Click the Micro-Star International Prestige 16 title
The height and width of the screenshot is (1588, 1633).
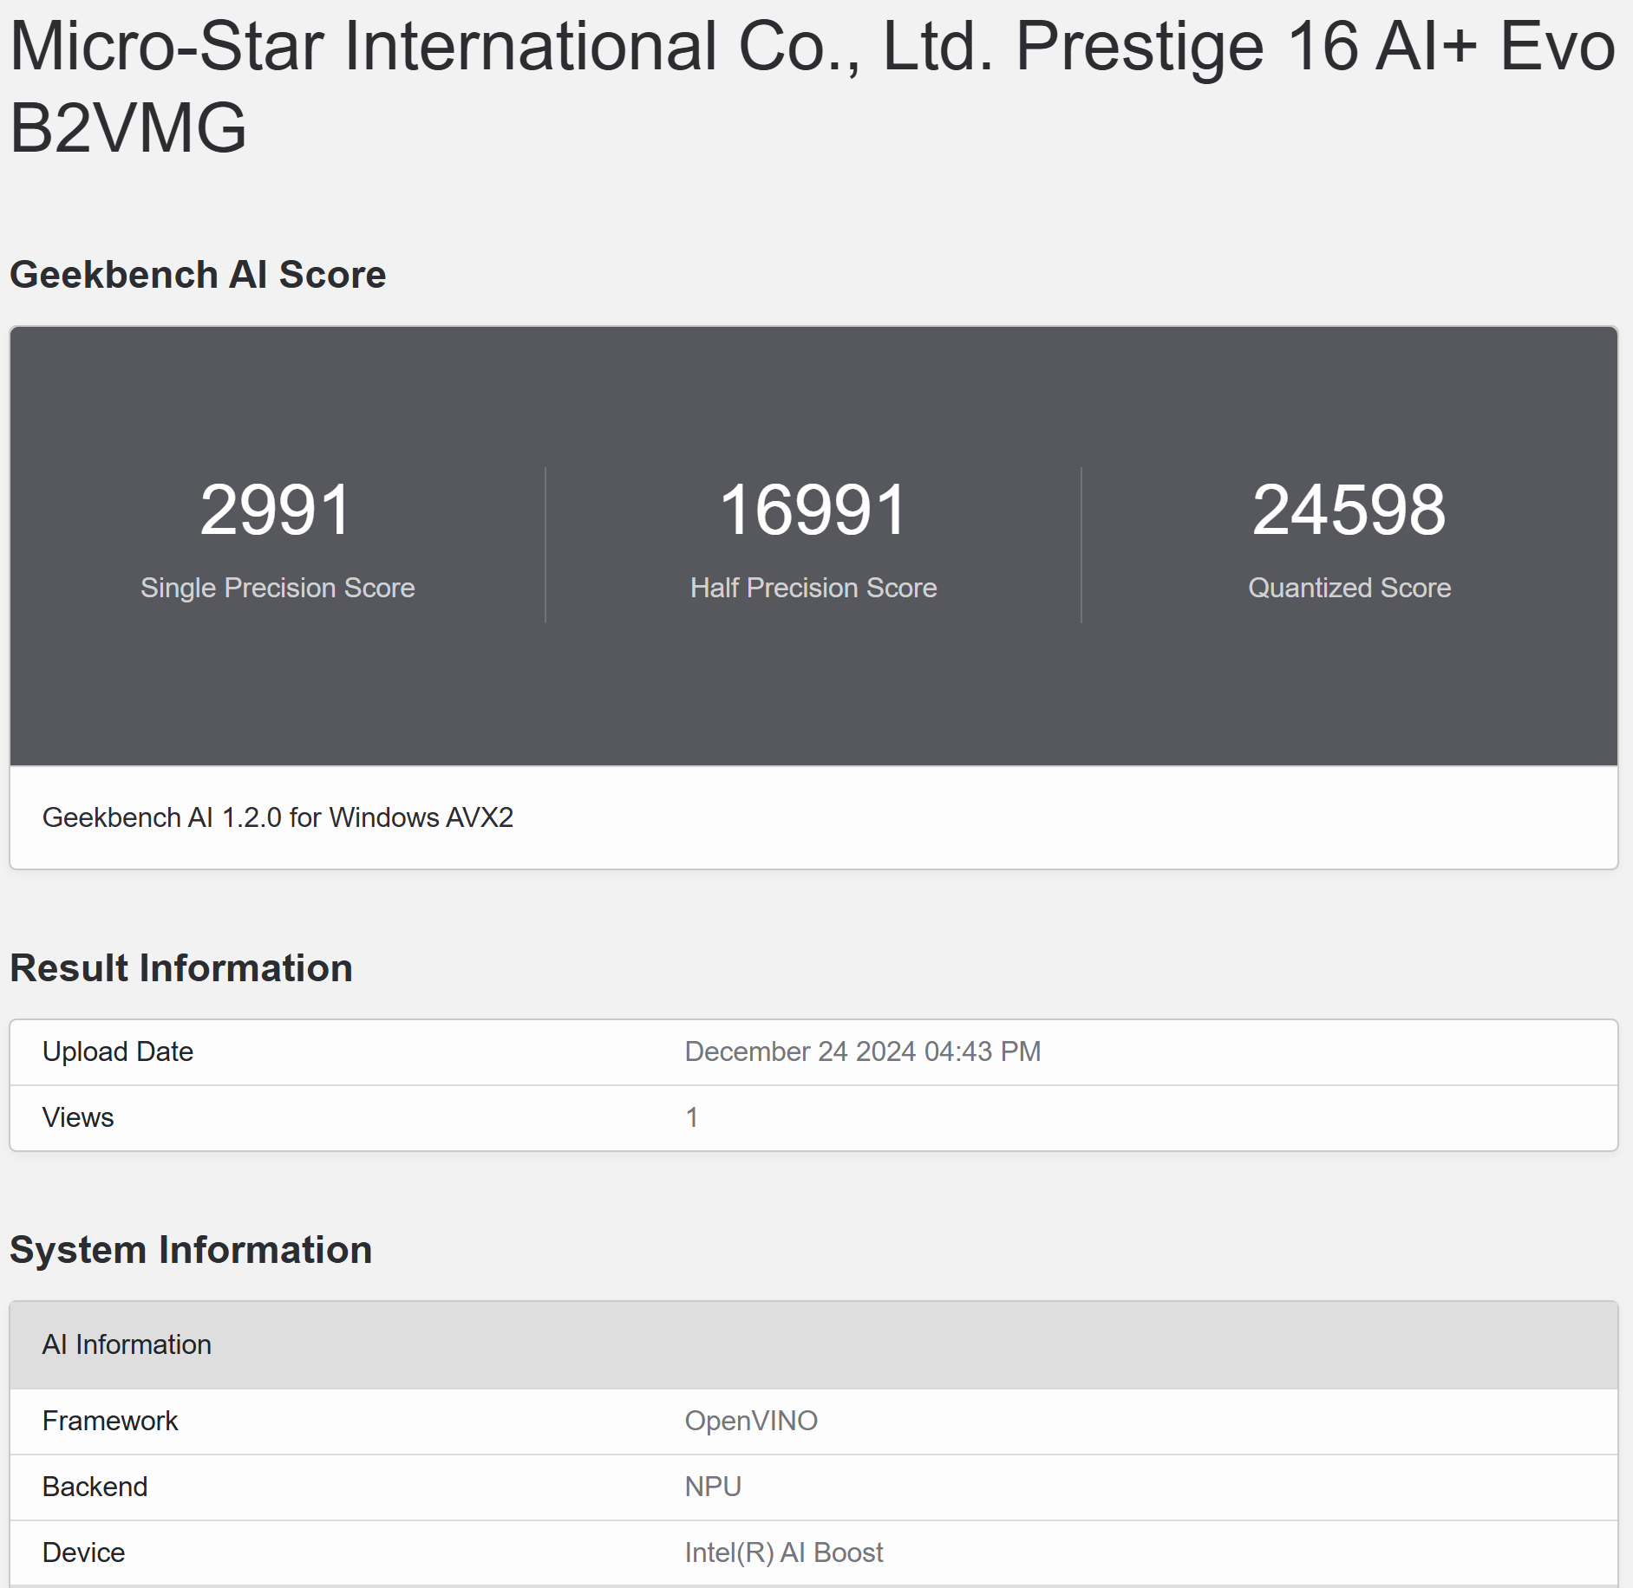pyautogui.click(x=813, y=87)
